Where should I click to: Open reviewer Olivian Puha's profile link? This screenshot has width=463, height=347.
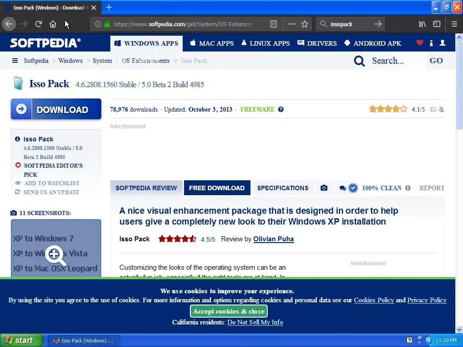274,239
